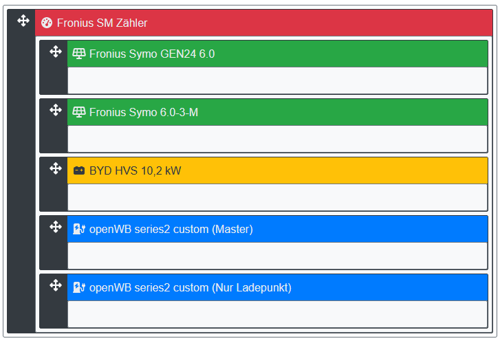Screen dimensions: 500x343
Task: Click the move handle of Fronius SM Zähler
Action: [23, 21]
